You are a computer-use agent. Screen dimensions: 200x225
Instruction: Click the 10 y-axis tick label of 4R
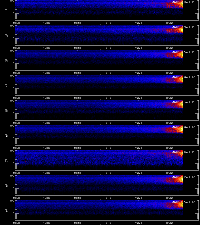[x=13, y=88]
